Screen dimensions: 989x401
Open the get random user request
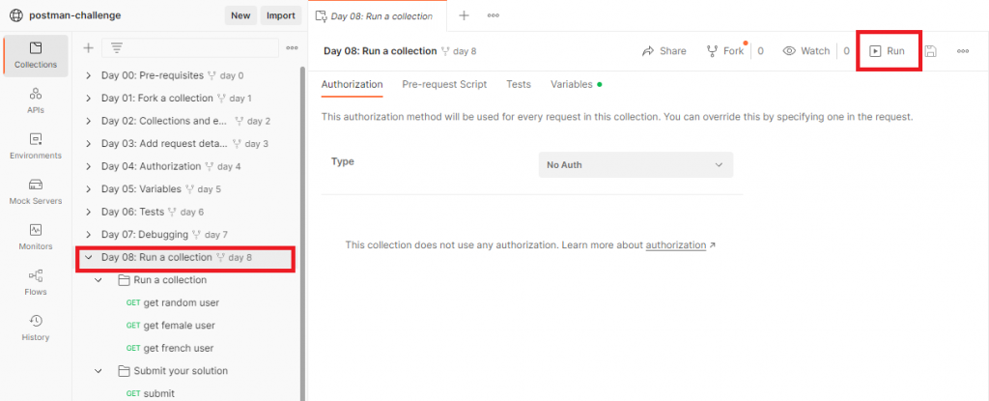pyautogui.click(x=173, y=302)
